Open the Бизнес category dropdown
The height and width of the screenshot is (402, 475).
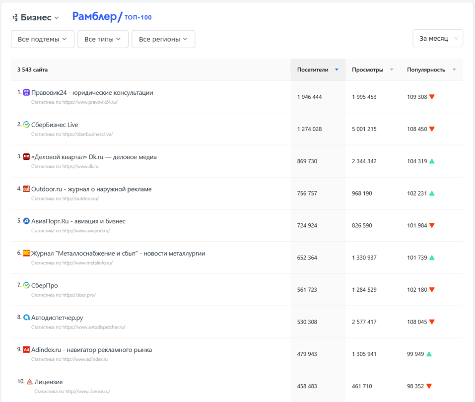[x=35, y=17]
